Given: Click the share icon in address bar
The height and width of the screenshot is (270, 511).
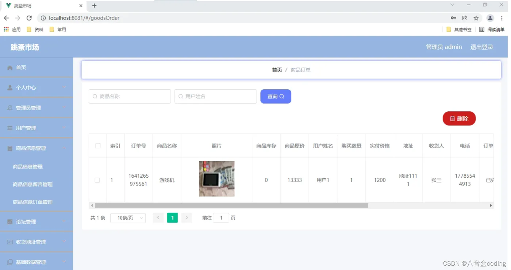Looking at the screenshot, I should point(465,18).
